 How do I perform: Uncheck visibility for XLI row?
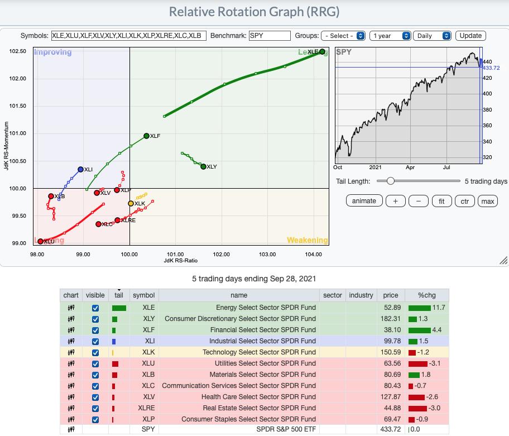click(95, 342)
